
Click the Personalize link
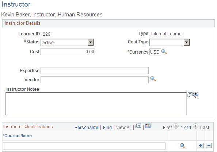tap(86, 127)
